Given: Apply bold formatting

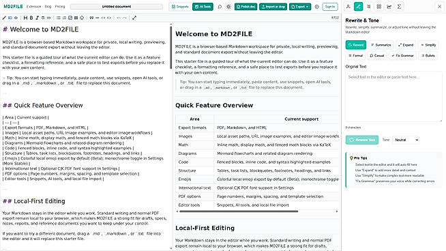Looking at the screenshot, I should 31,18.
